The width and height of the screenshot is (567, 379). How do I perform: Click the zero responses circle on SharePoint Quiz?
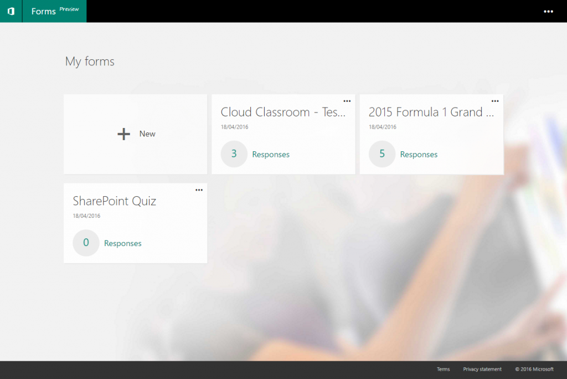pyautogui.click(x=86, y=243)
